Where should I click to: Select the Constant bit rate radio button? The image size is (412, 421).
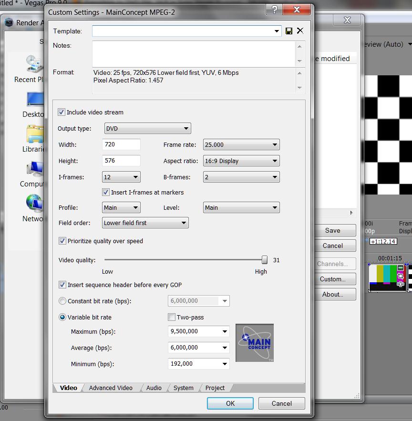[x=62, y=301]
